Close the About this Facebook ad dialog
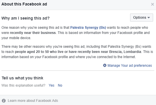This screenshot has width=156, height=105. (x=153, y=4)
